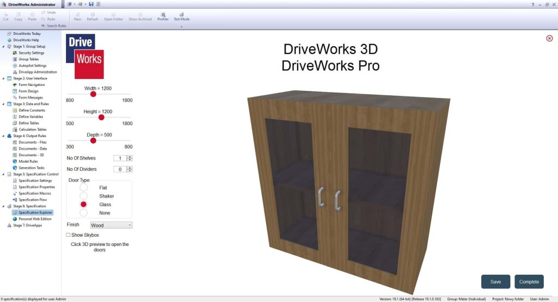Select the Shaker door type radio button
Screen dimensions: 558x302
pos(83,196)
